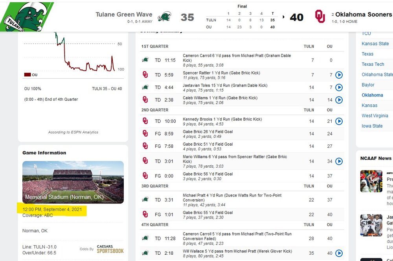Play Kennedy Brooks 1 Yd Run highlight
The height and width of the screenshot is (261, 393).
pos(339,121)
